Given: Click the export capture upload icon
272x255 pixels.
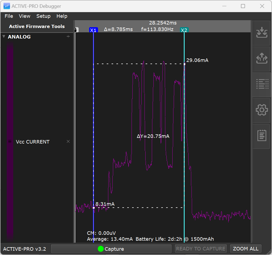Looking at the screenshot, I should [261, 58].
